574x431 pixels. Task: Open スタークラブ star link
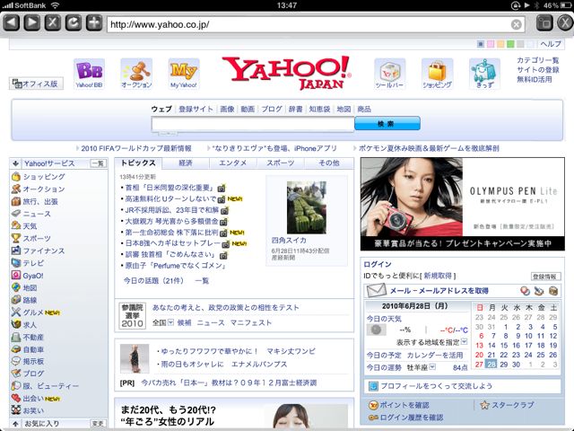click(512, 405)
